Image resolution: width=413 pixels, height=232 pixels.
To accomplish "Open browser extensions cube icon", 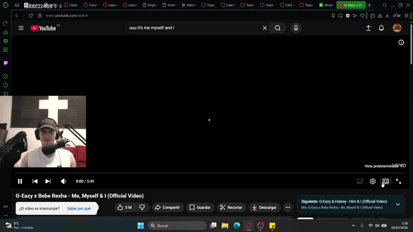I will pyautogui.click(x=373, y=15).
